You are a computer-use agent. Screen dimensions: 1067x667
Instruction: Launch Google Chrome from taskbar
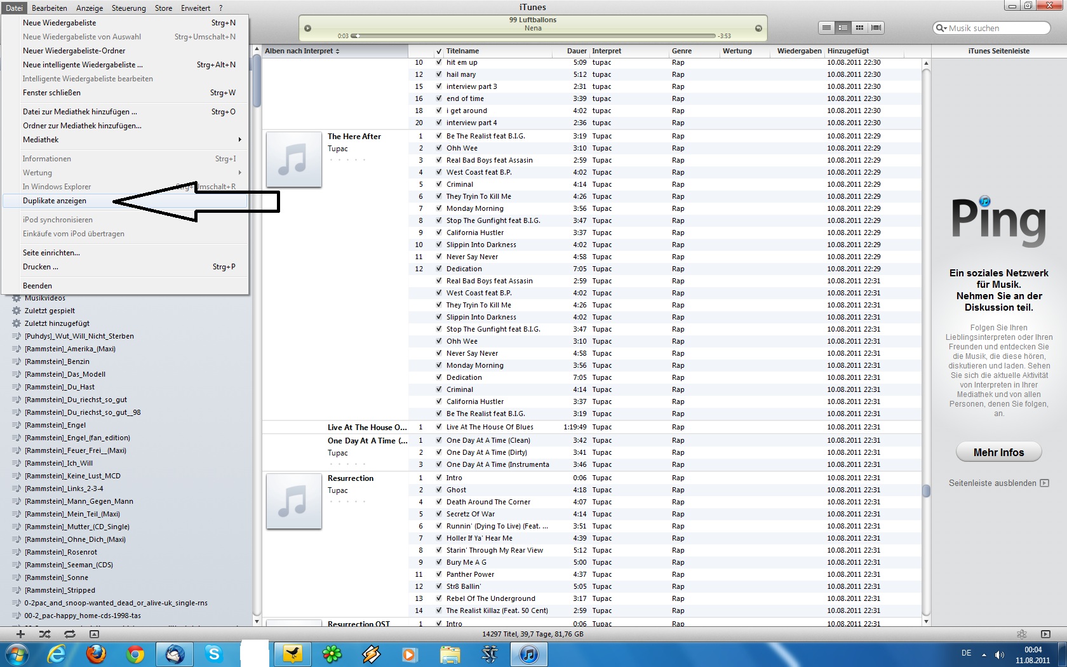pos(135,654)
